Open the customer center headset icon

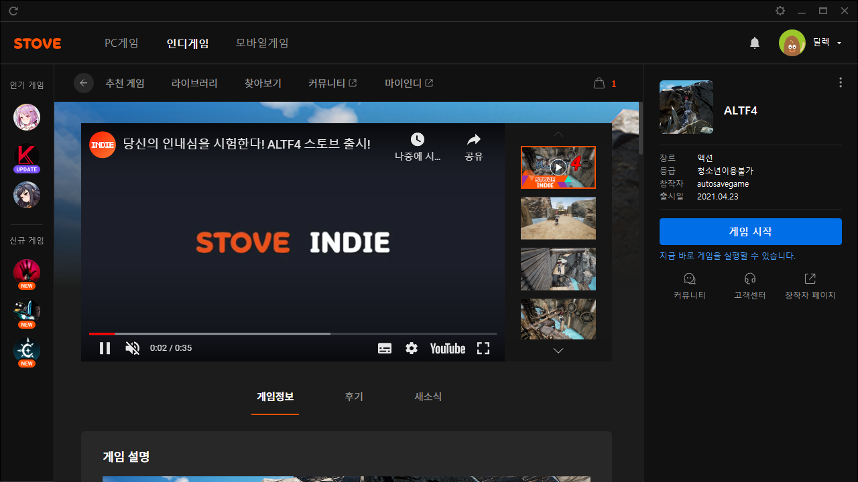click(x=750, y=278)
